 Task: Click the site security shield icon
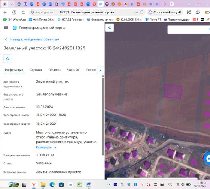tap(32, 12)
